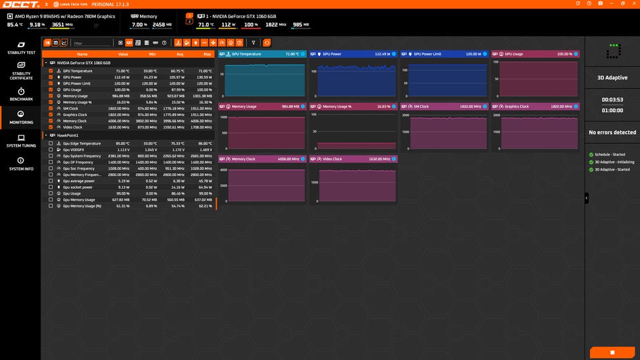Image resolution: width=640 pixels, height=360 pixels.
Task: Switch to table-only view icon
Action: [x=55, y=43]
